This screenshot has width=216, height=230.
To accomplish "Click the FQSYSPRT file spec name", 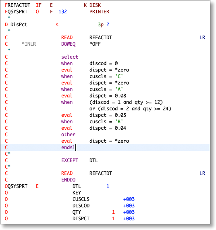I will pyautogui.click(x=16, y=12).
